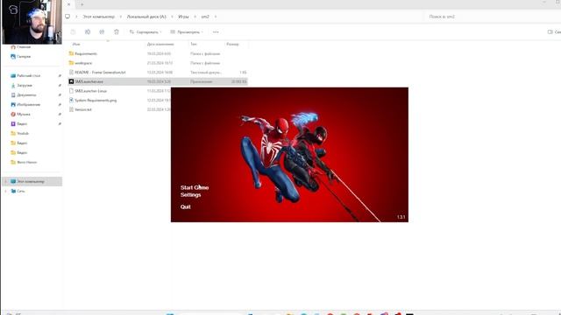Select the SM2Launcher.exe file icon
561x315 pixels.
click(71, 81)
